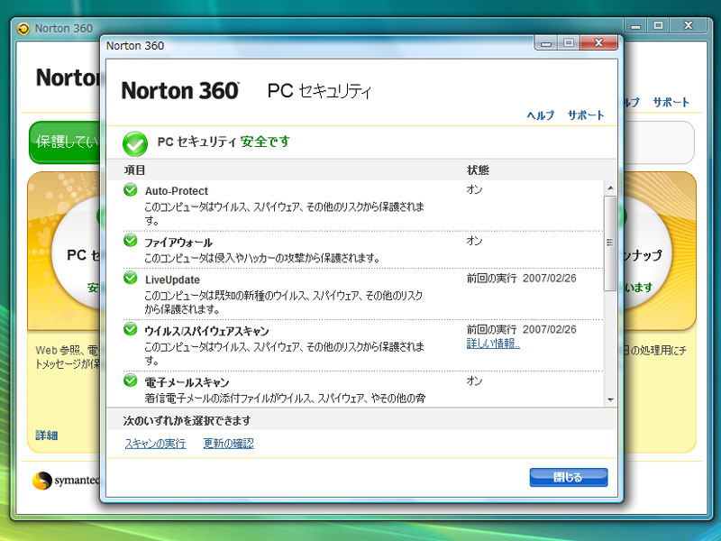Maximize the front Norton 360 dialog
Image resolution: width=721 pixels, height=541 pixels.
pos(569,42)
